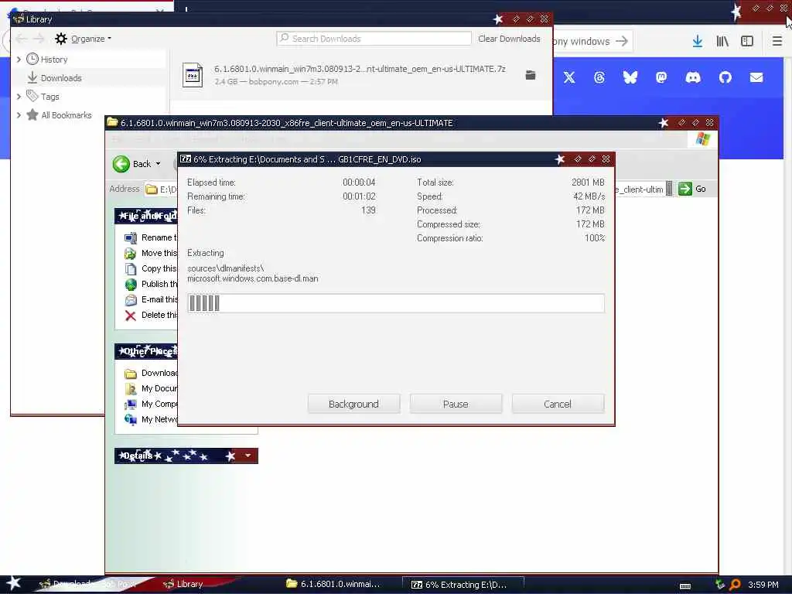This screenshot has height=594, width=792.
Task: Switch to 6% Extracting taskbar button
Action: [x=463, y=585]
